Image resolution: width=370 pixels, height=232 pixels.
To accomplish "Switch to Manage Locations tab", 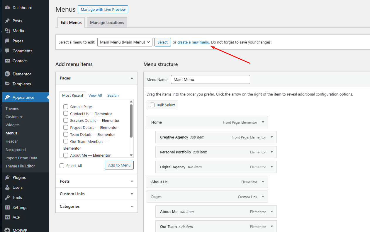I will coord(107,22).
